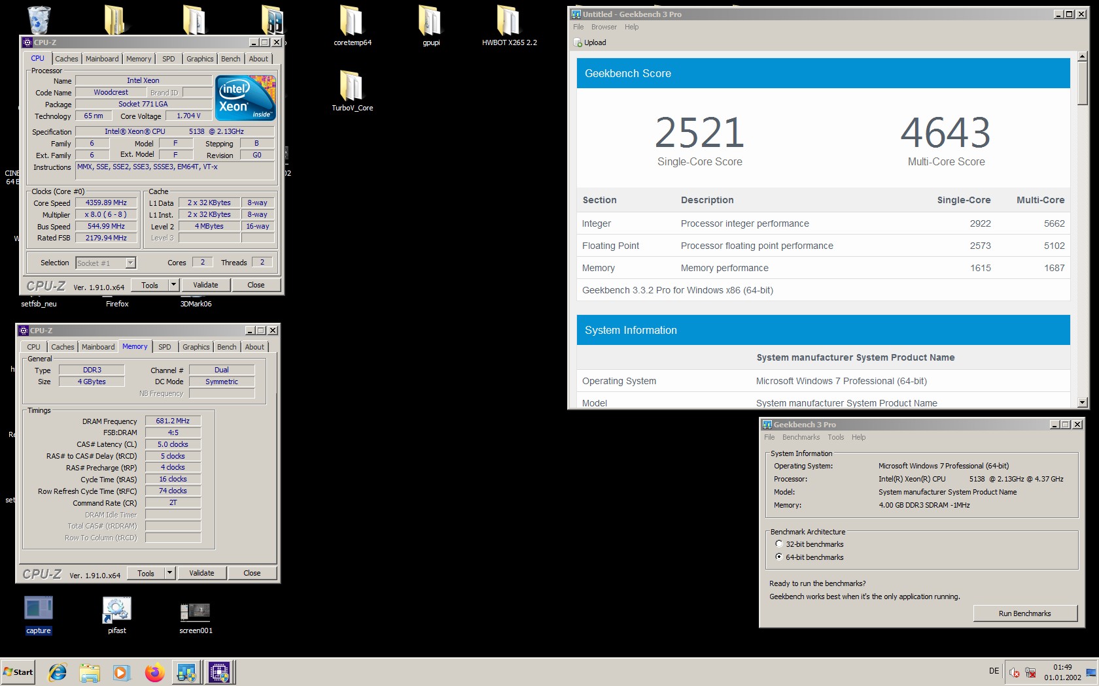Open About tab in top CPU-Z window

[258, 59]
